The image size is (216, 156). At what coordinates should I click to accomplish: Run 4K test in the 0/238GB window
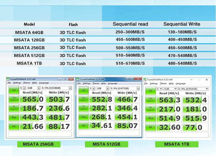tap(14, 126)
